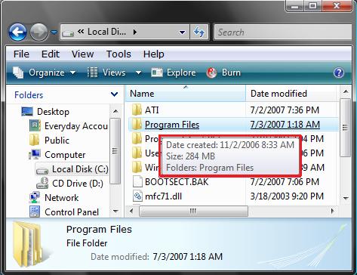Click date 7/2/2007 7:36 PM for ATI

pyautogui.click(x=285, y=110)
